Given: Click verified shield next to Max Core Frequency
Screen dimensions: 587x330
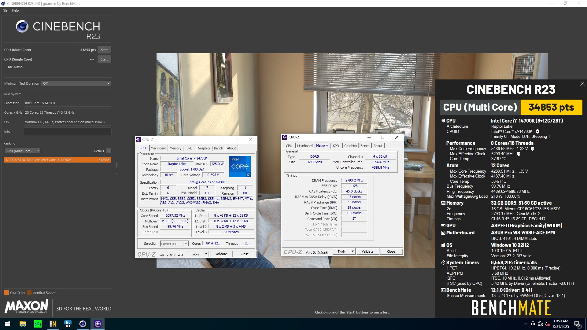Looking at the screenshot, I should click(x=532, y=149).
